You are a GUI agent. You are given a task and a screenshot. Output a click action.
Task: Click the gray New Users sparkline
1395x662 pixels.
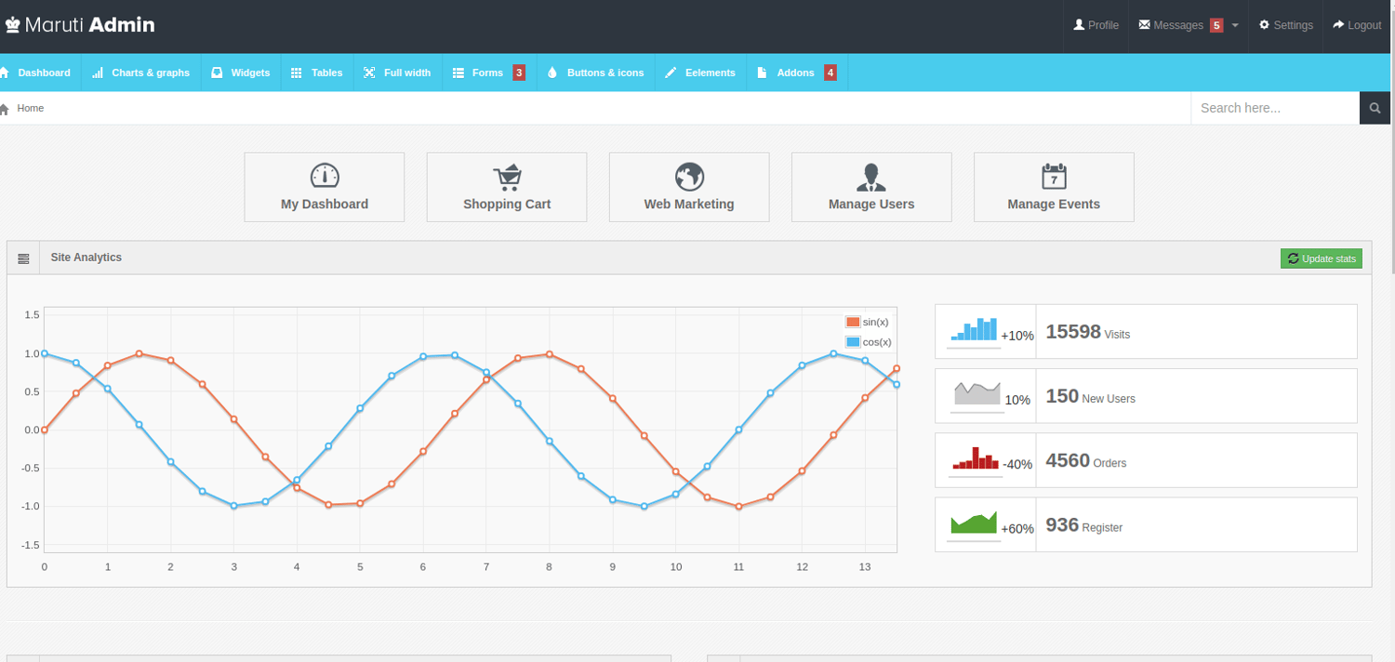tap(976, 393)
